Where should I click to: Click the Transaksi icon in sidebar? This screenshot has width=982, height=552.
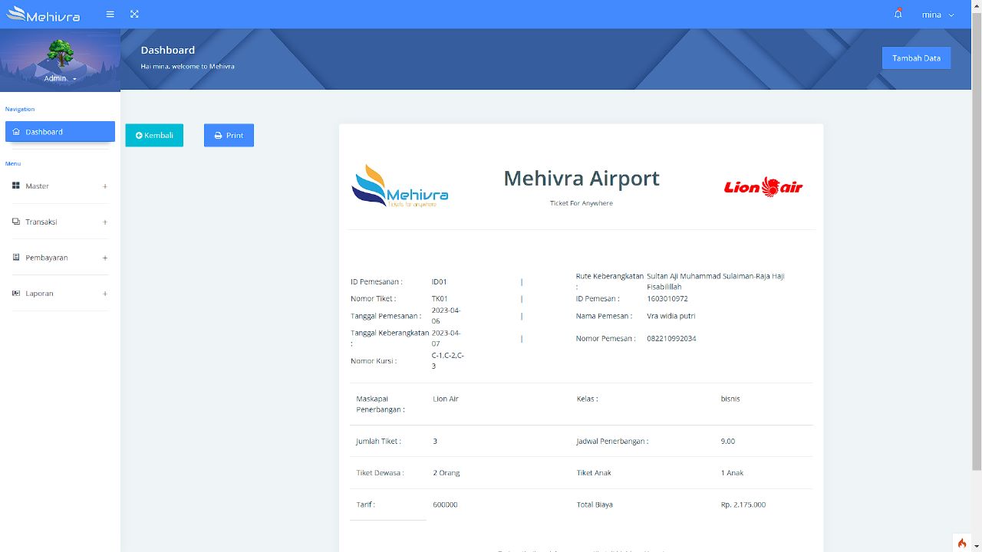[16, 221]
